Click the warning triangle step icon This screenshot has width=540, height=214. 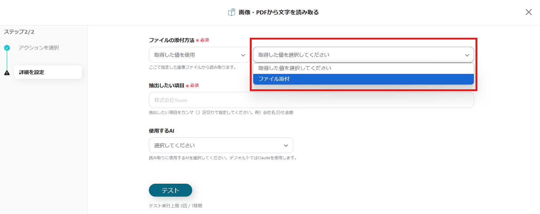pos(7,73)
